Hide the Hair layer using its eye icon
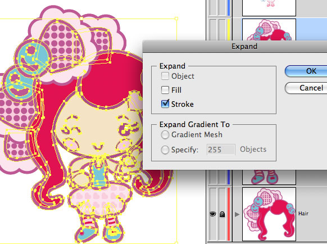 tap(213, 214)
